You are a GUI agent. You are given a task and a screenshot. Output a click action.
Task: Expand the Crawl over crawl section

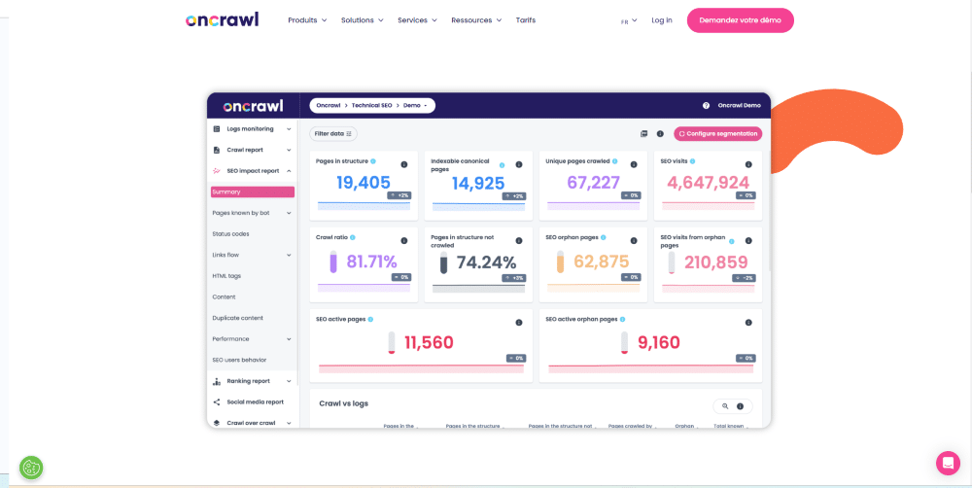[x=253, y=423]
